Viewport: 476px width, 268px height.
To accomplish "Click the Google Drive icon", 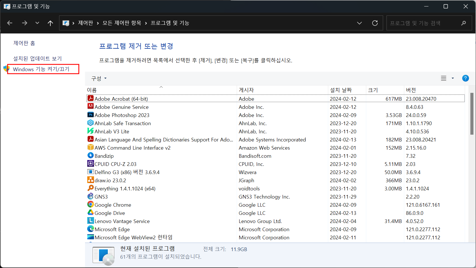I will coord(90,213).
